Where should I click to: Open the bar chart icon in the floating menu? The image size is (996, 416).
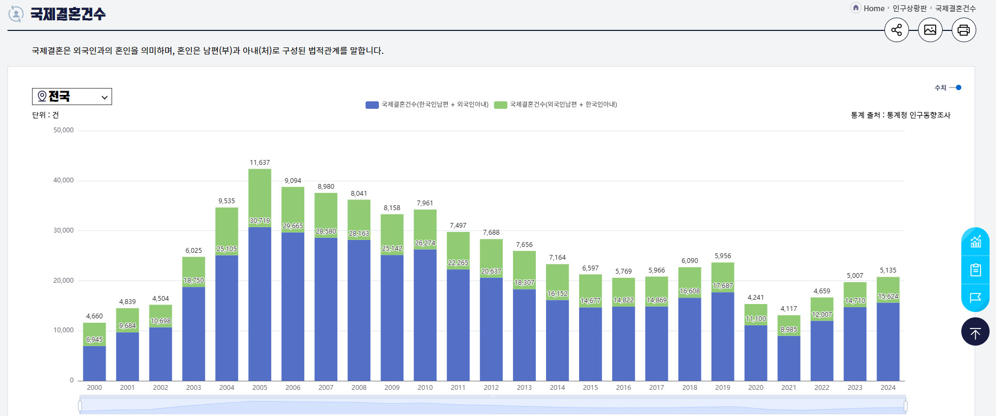(x=976, y=242)
